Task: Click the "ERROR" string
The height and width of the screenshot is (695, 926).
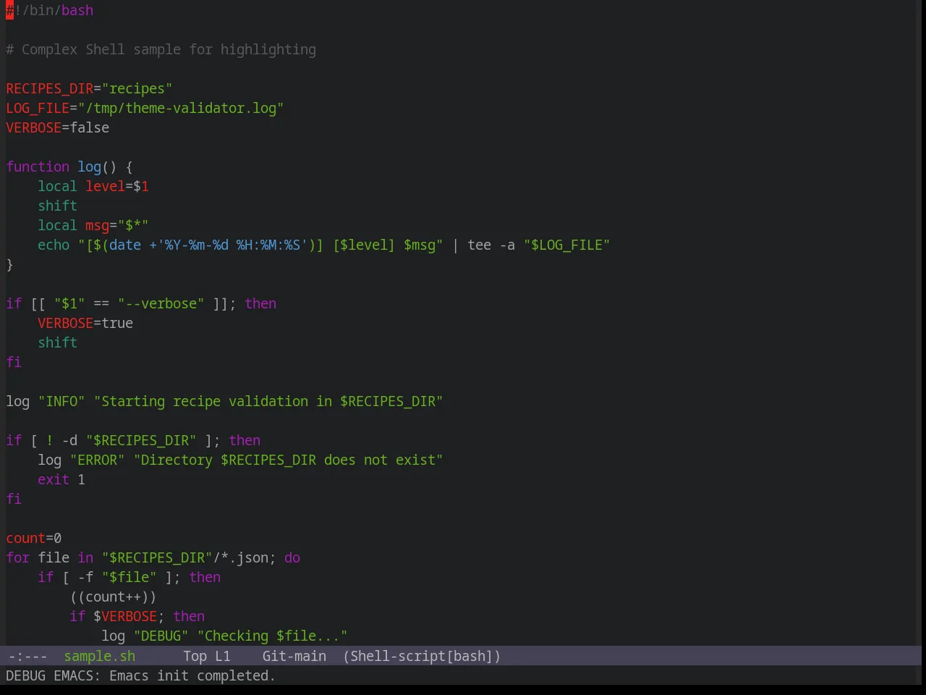Action: pos(97,460)
